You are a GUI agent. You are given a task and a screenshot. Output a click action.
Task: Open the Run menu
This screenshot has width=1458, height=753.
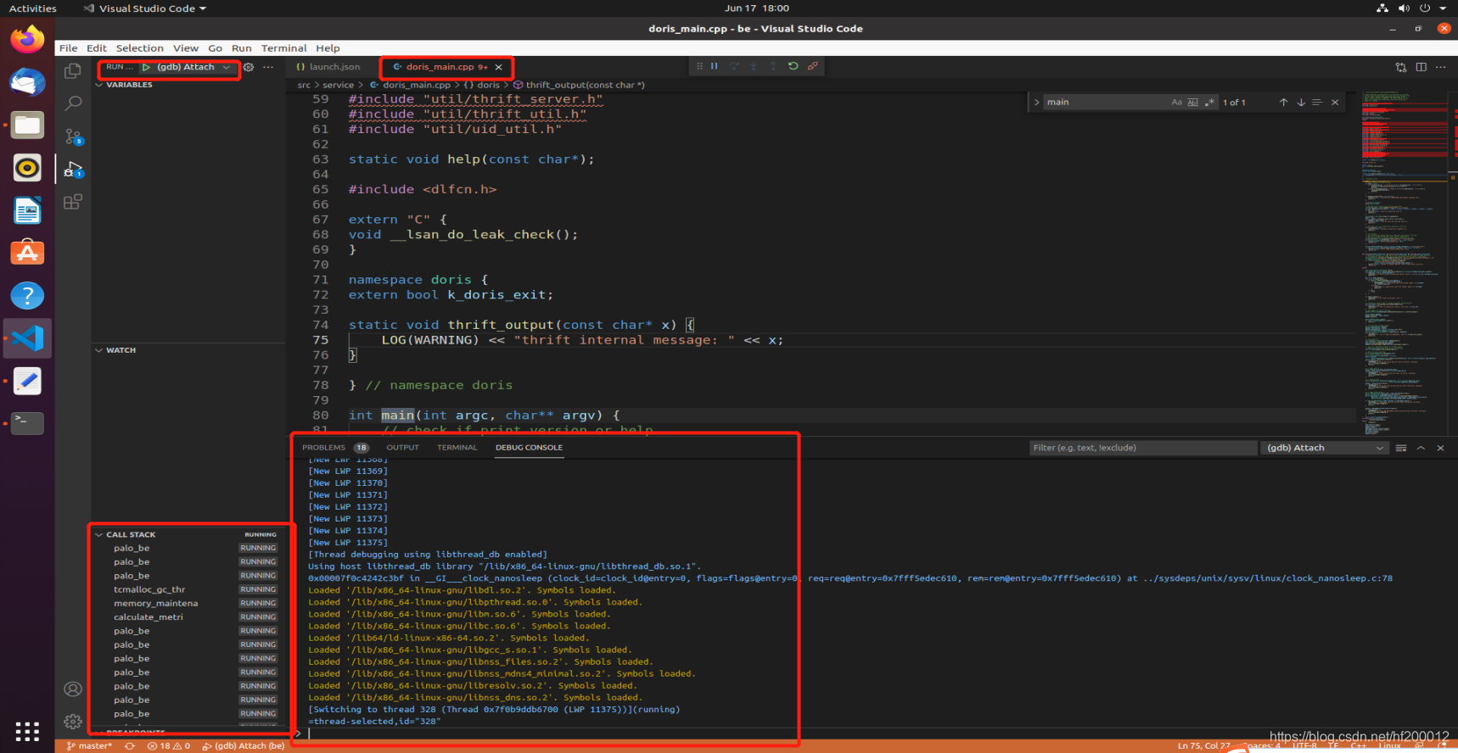point(242,48)
